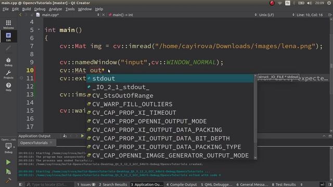Open system power gear menu
This screenshot has width=333, height=187.
point(329,3)
